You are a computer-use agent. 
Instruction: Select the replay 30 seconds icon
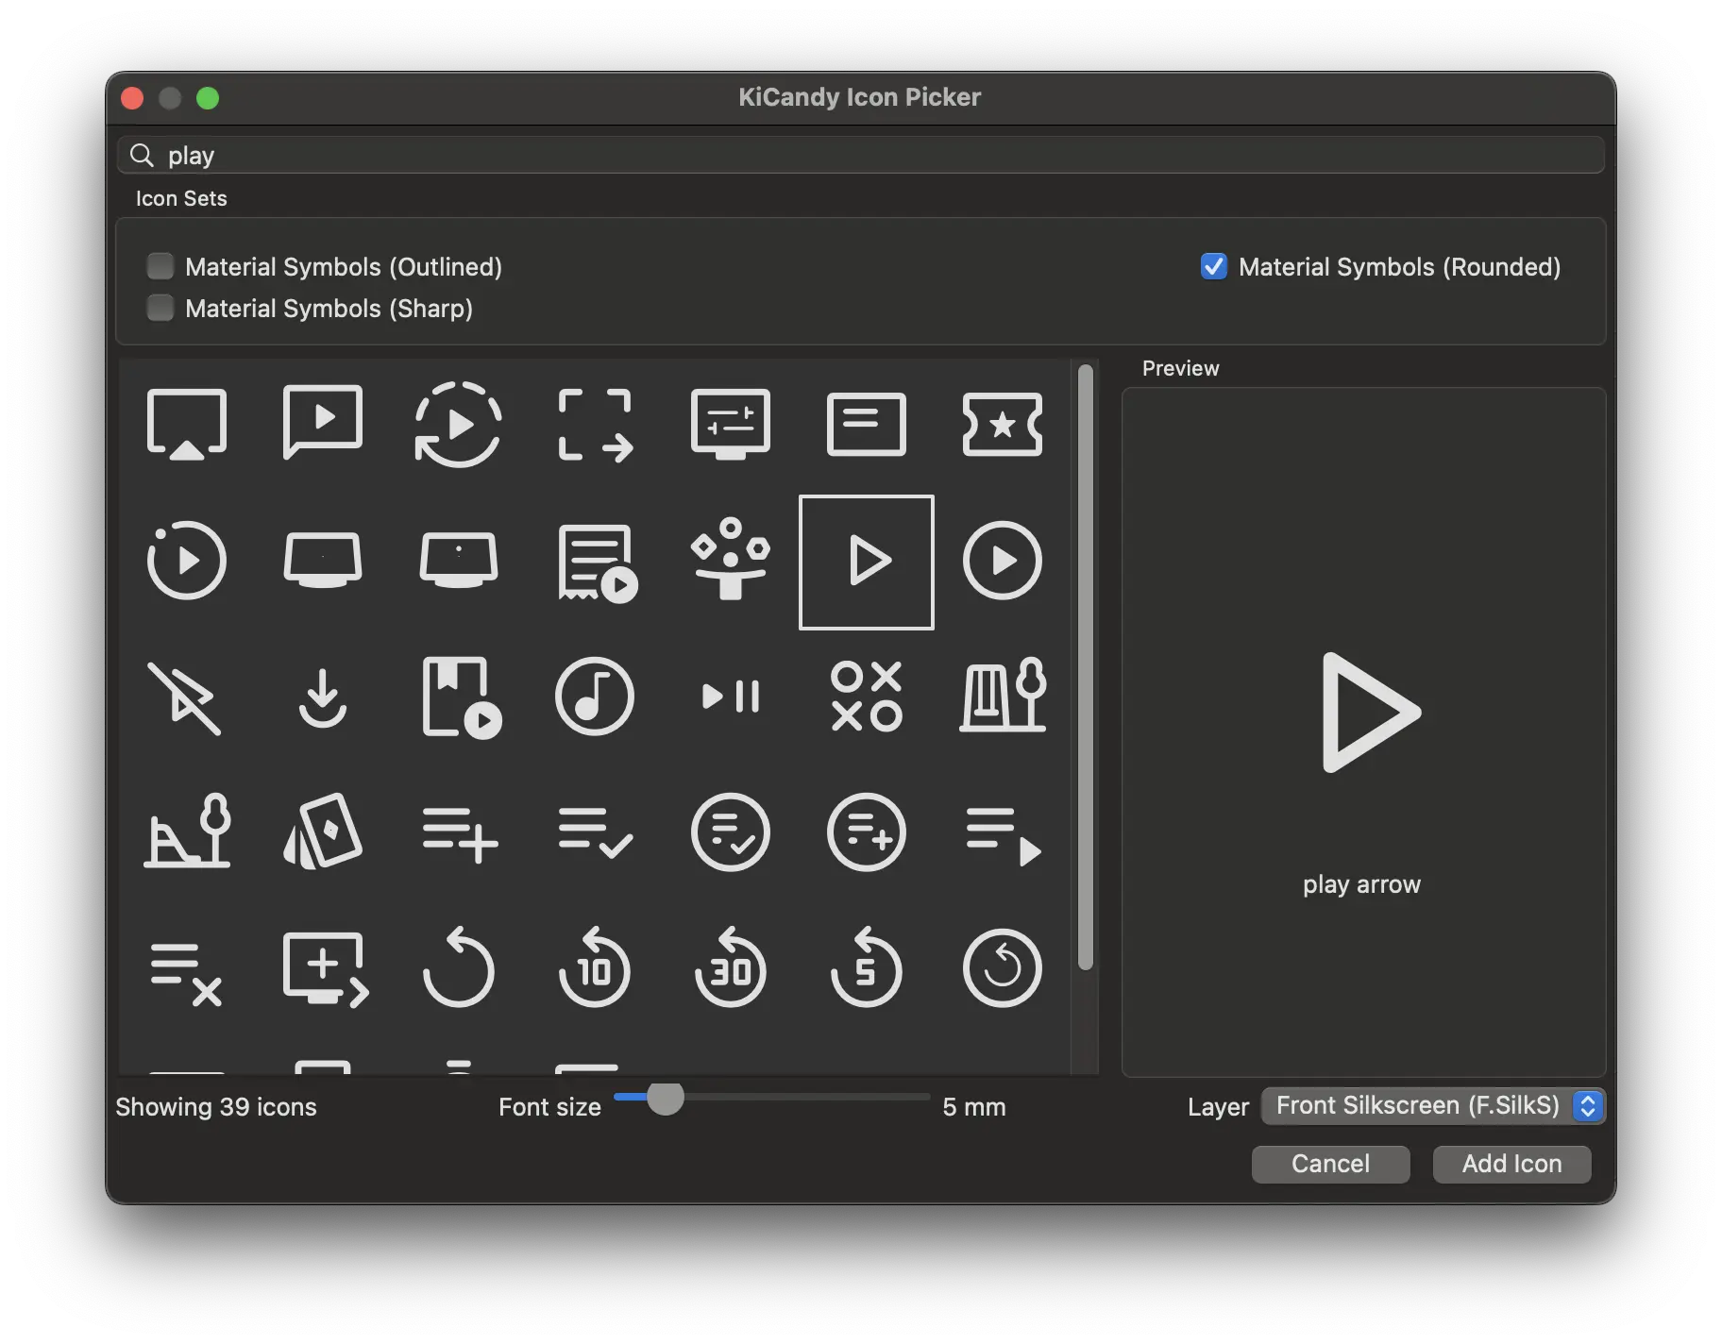point(731,968)
